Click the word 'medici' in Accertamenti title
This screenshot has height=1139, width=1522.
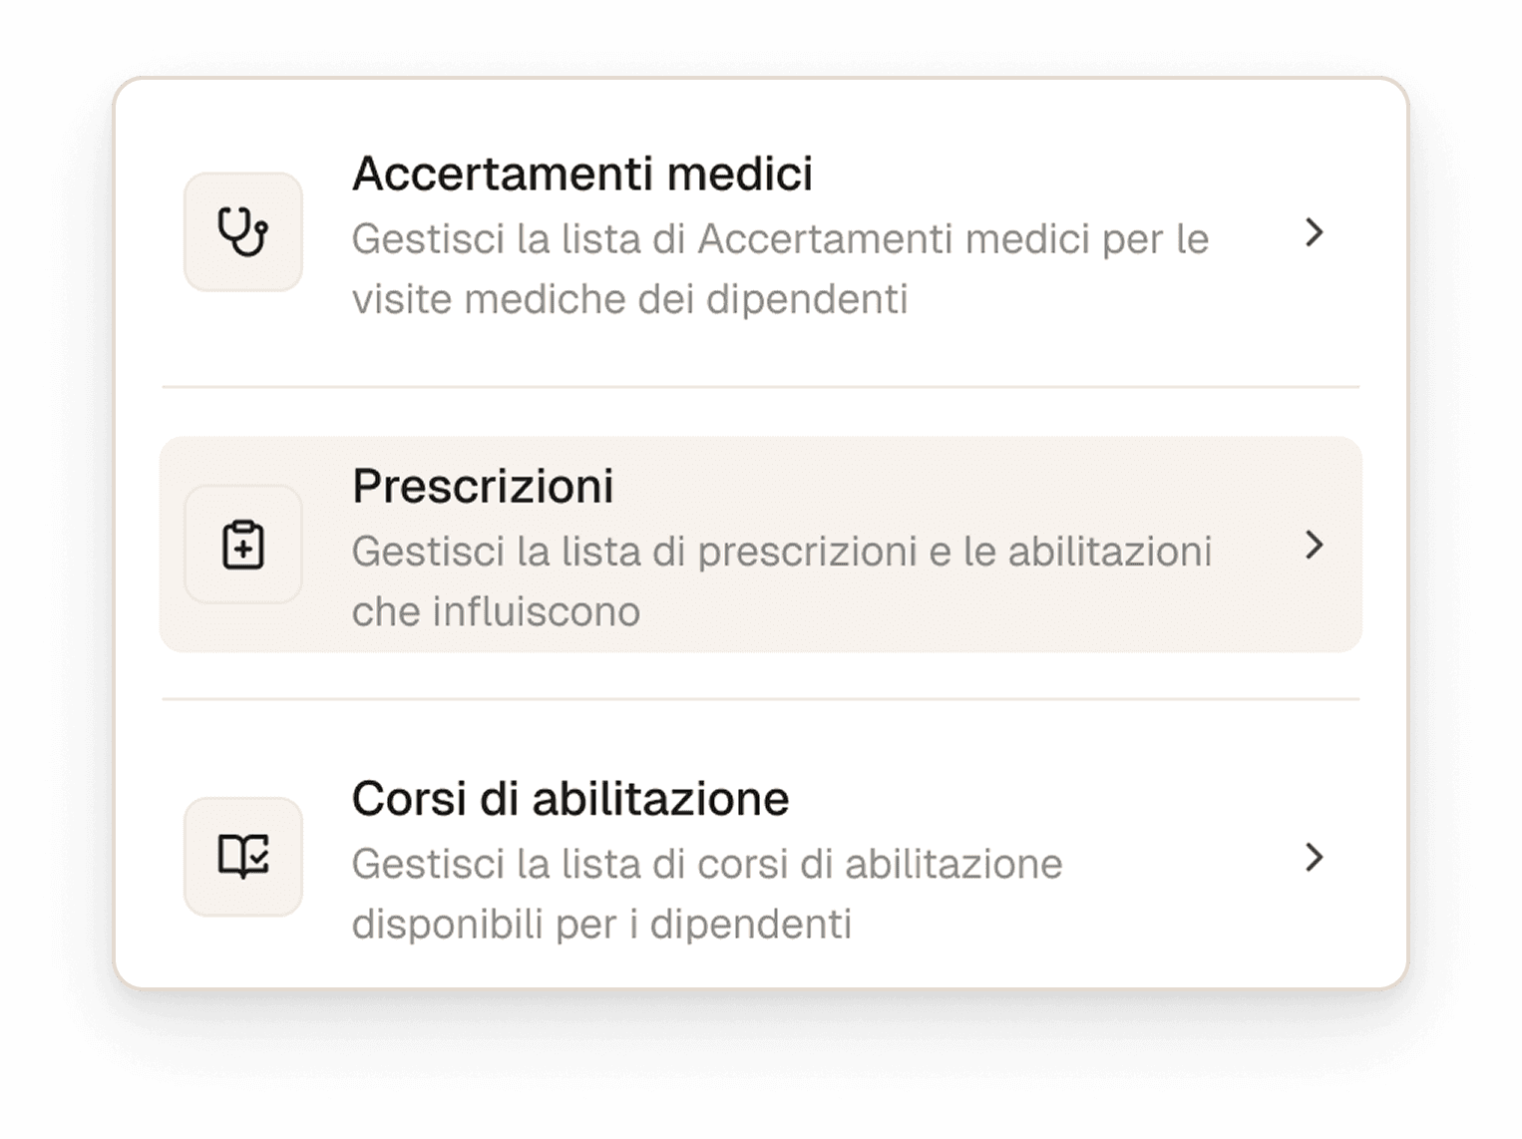(739, 174)
